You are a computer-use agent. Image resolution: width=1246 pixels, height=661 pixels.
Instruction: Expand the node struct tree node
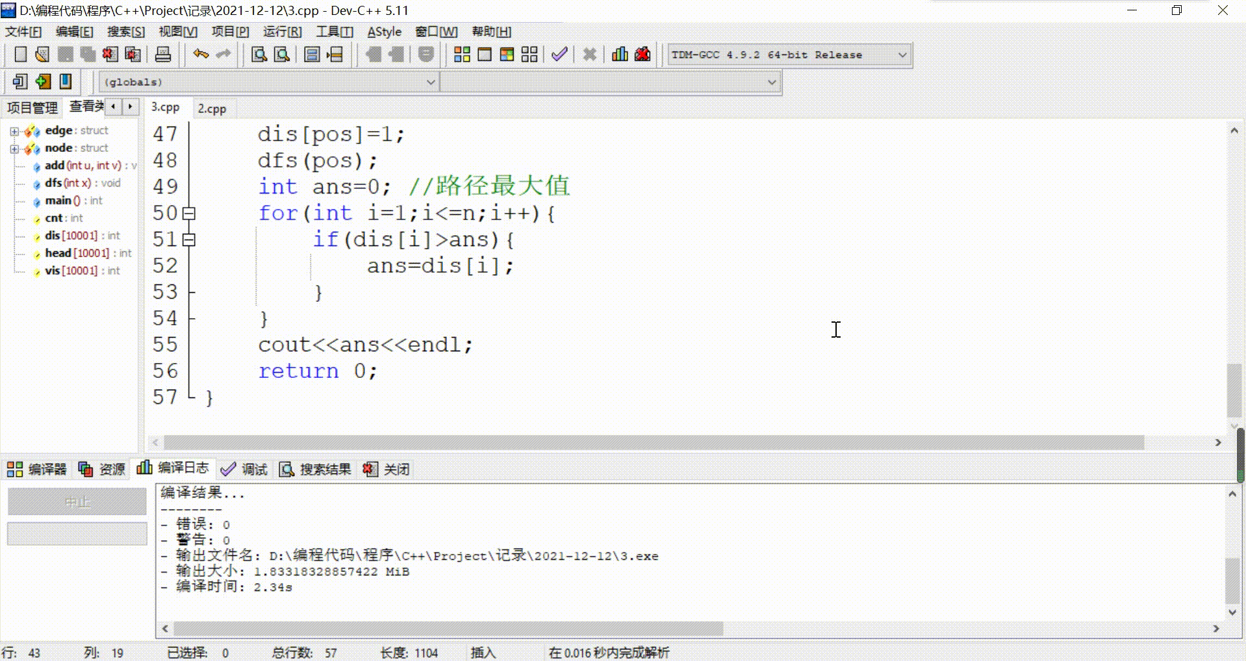coord(14,149)
